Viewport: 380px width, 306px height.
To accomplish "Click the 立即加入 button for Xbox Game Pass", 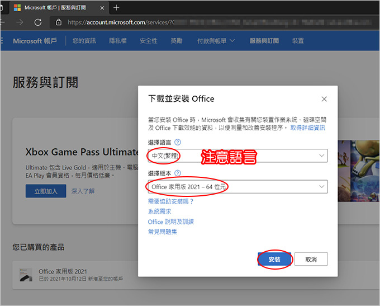I will pos(46,191).
